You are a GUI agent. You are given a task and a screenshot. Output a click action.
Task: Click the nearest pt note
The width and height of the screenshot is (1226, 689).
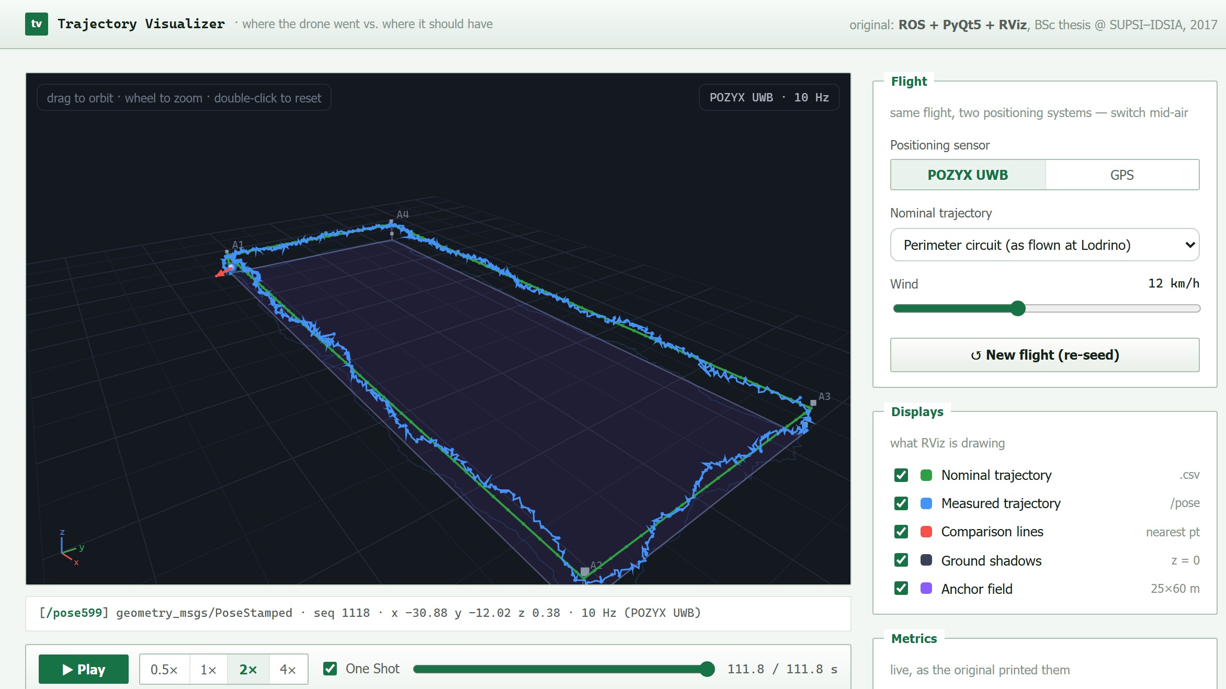coord(1173,532)
